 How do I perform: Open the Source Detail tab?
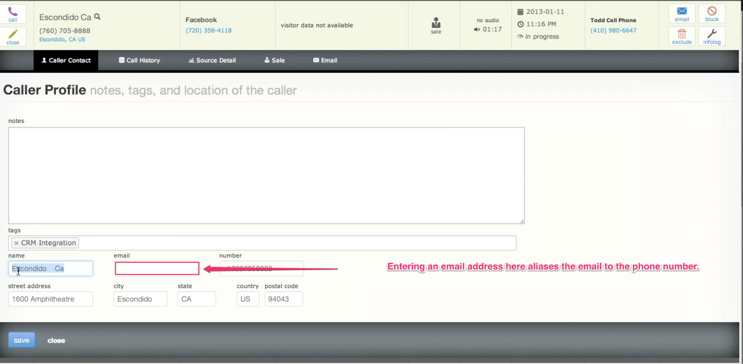point(212,60)
